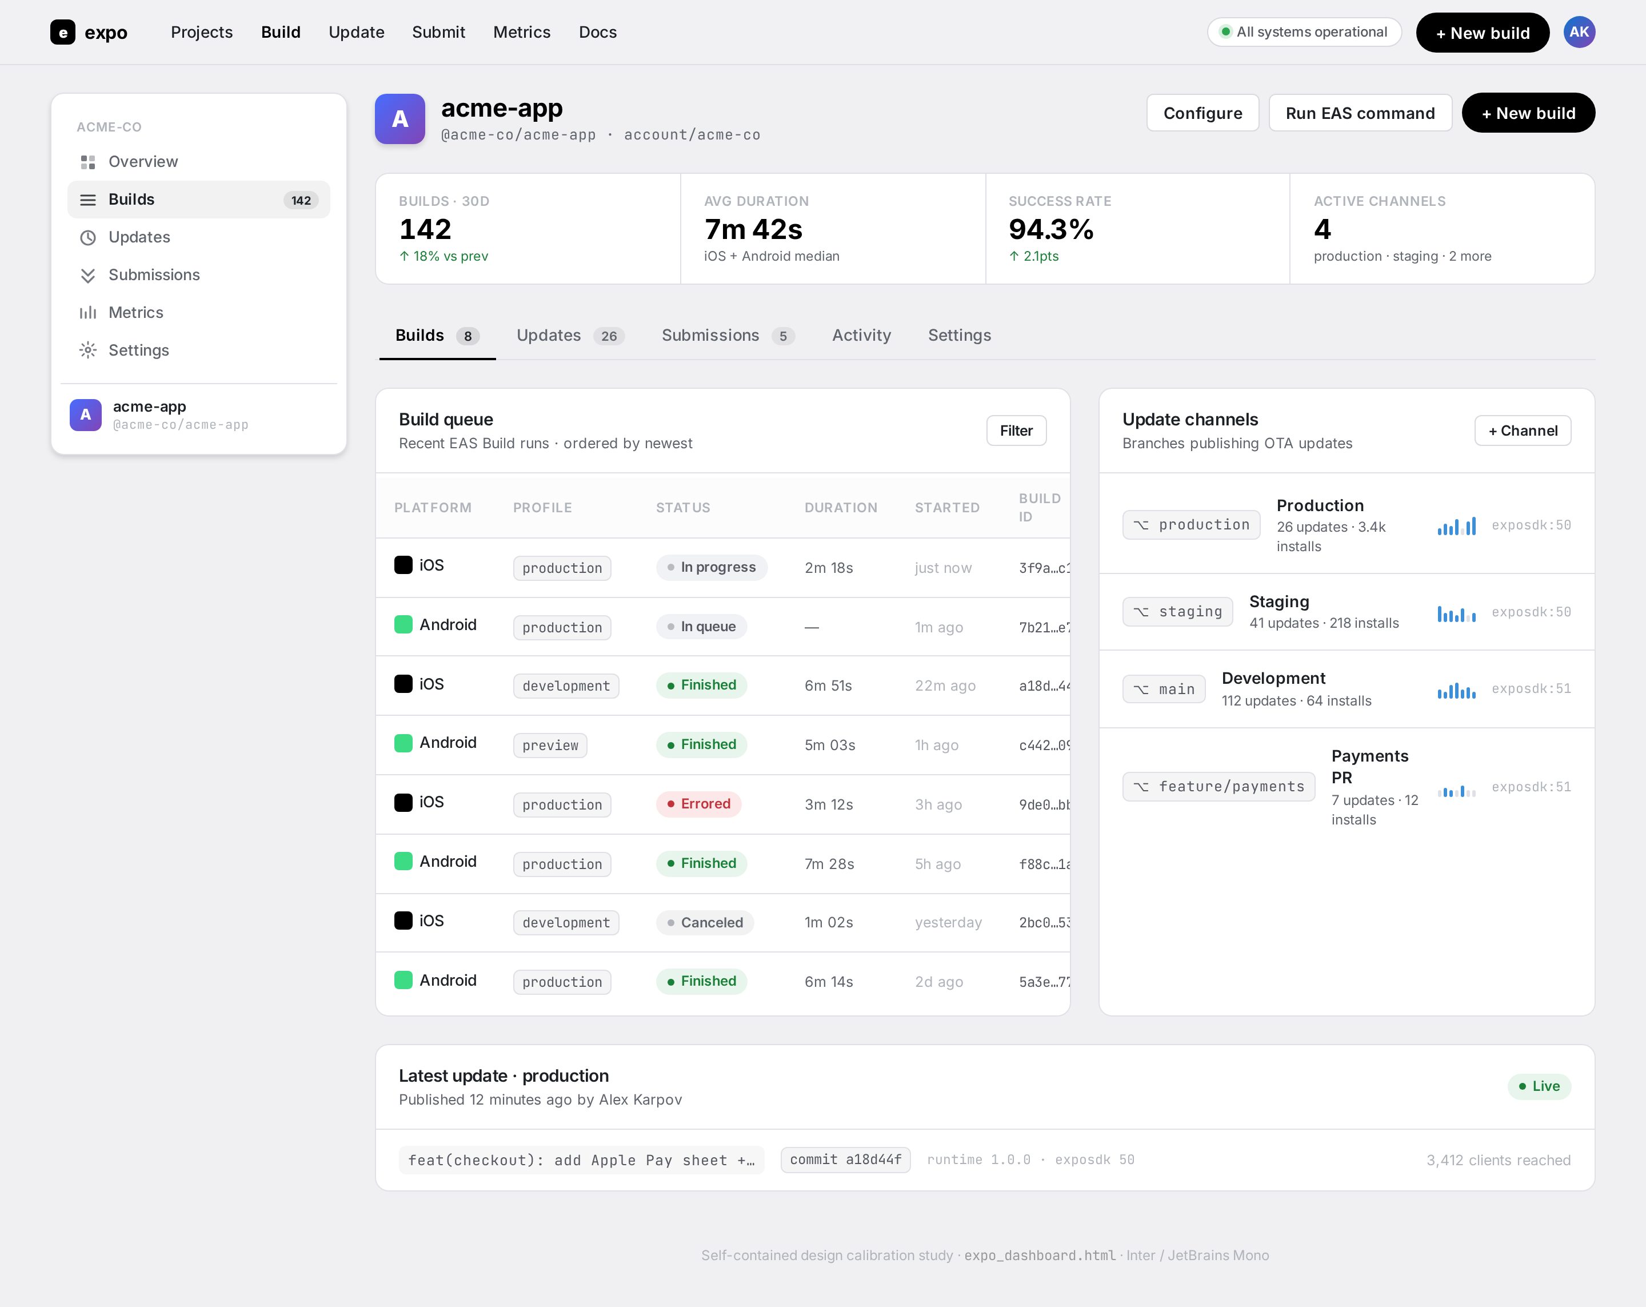Click the project header New build button
The image size is (1646, 1307).
pyautogui.click(x=1528, y=113)
